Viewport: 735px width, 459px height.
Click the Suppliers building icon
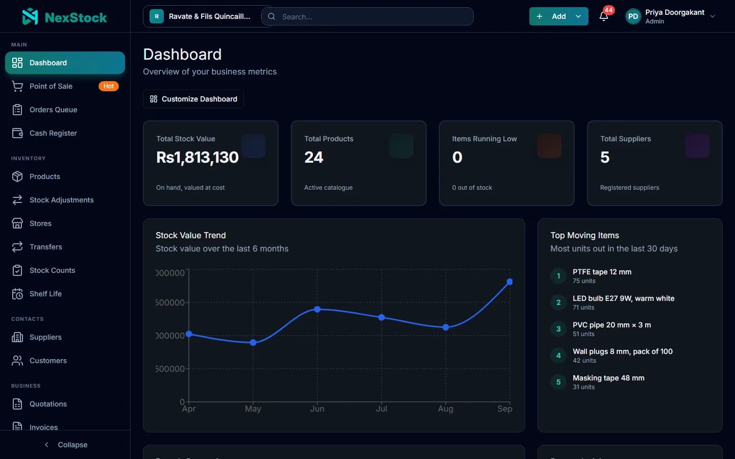[x=17, y=337]
